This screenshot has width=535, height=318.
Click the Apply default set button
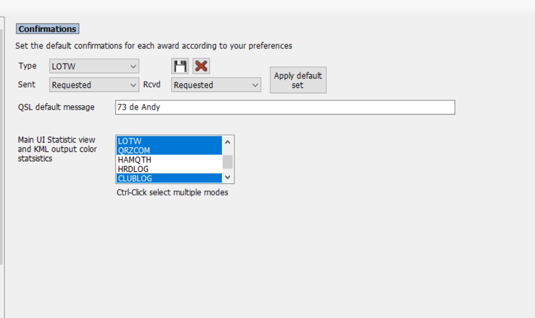(298, 80)
